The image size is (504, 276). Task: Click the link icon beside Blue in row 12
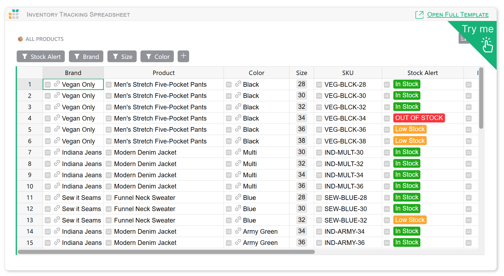point(238,208)
